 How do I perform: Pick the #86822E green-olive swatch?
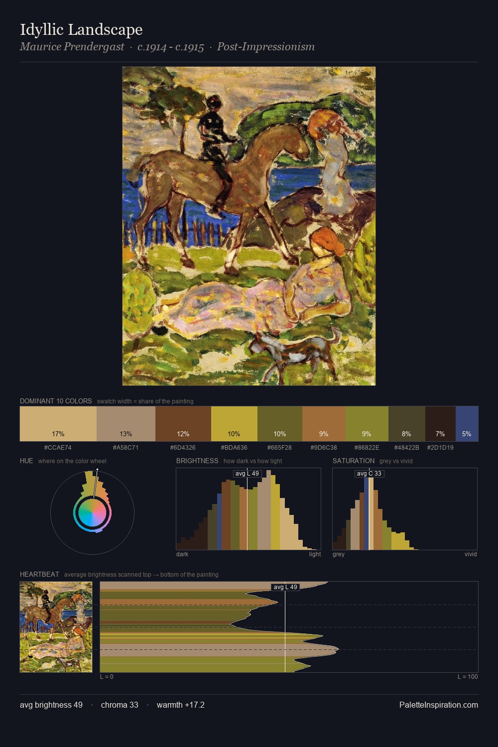point(367,424)
